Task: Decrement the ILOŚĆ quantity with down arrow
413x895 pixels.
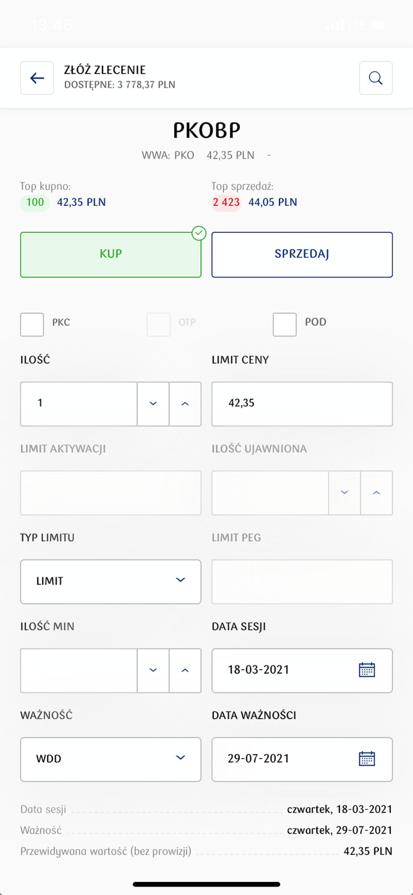Action: click(x=153, y=404)
